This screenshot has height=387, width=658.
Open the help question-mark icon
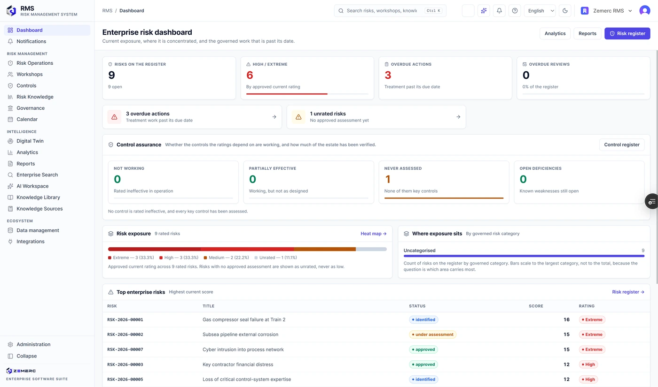pos(515,11)
